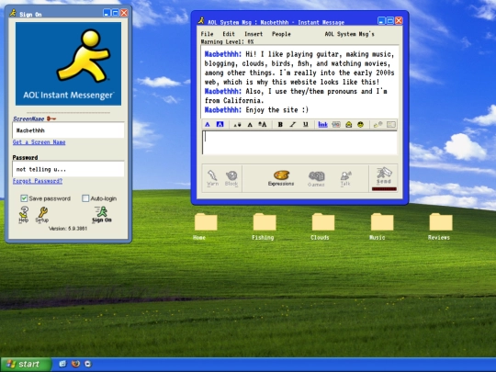The image size is (496, 372).
Task: Insert a hyperlink with the link button
Action: pyautogui.click(x=322, y=124)
